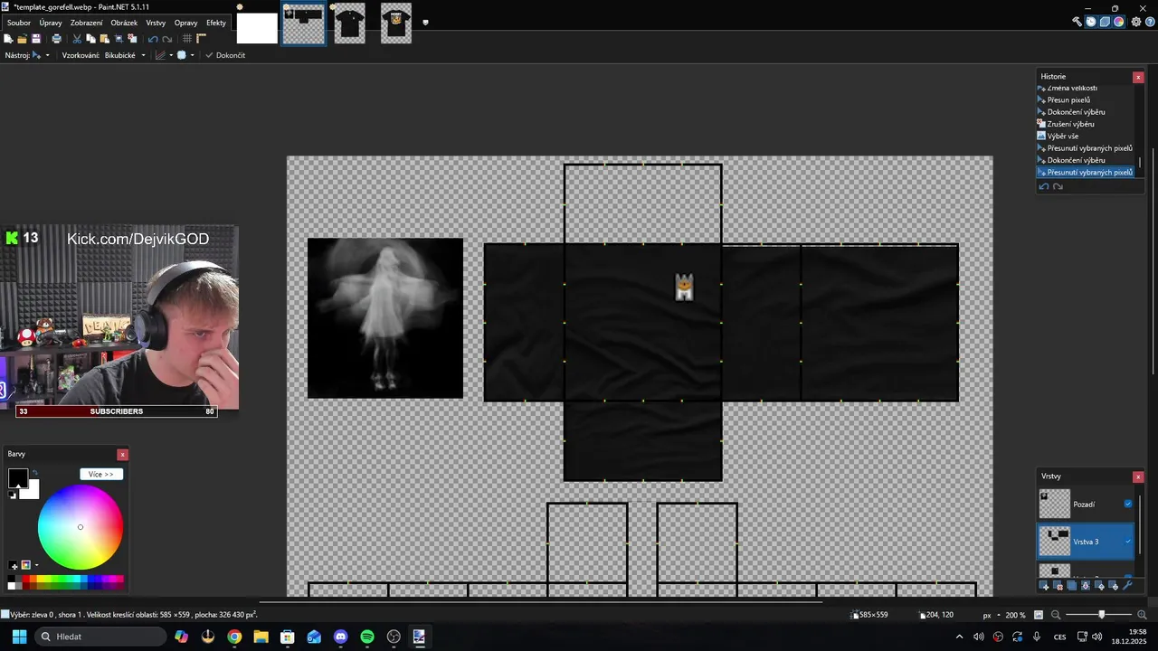The image size is (1158, 651).
Task: Select 'Výběr vše' history entry
Action: click(x=1063, y=136)
